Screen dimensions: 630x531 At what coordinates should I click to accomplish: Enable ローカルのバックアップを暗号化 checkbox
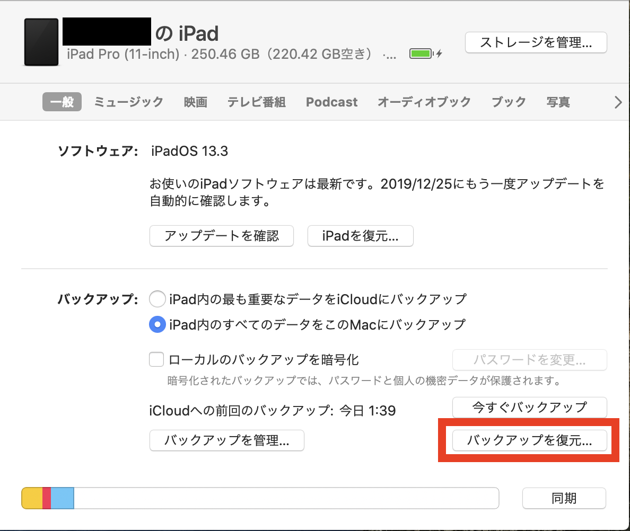[x=156, y=359]
